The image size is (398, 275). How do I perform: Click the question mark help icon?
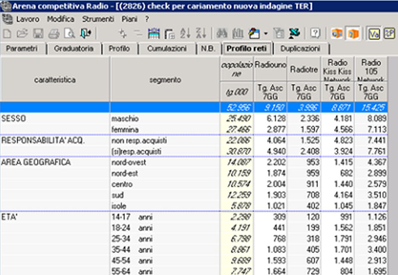click(x=315, y=33)
